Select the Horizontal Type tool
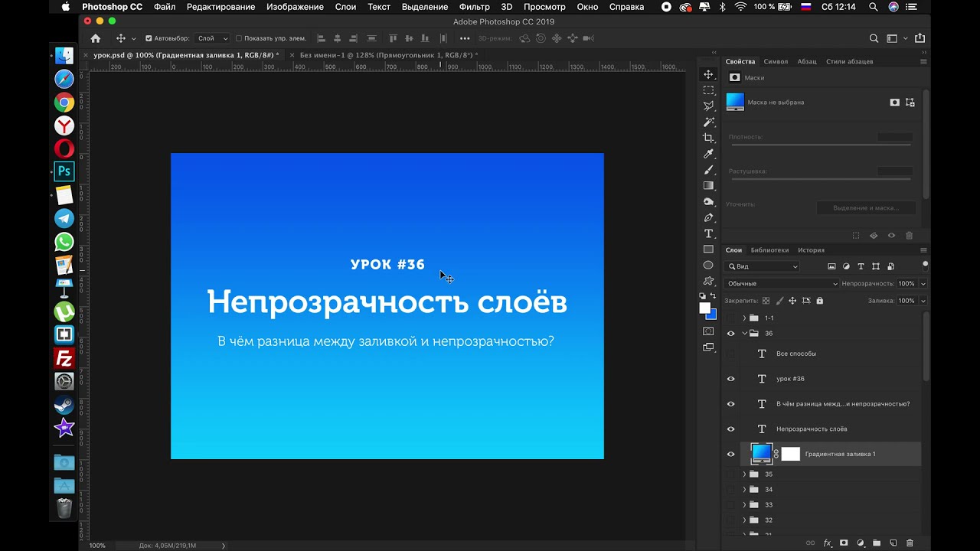 pos(708,233)
